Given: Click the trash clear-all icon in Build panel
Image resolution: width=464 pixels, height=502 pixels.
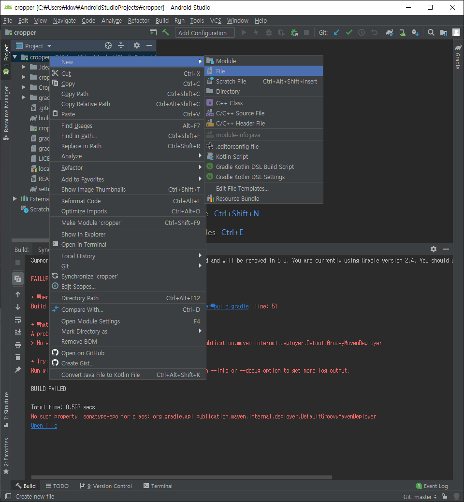Looking at the screenshot, I should pyautogui.click(x=18, y=357).
